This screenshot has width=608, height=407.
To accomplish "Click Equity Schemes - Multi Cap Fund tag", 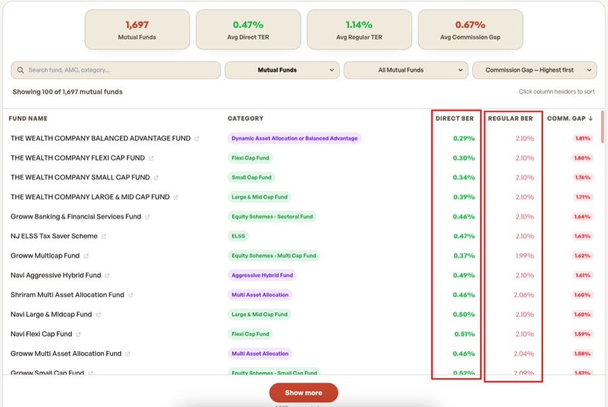I will (x=274, y=256).
